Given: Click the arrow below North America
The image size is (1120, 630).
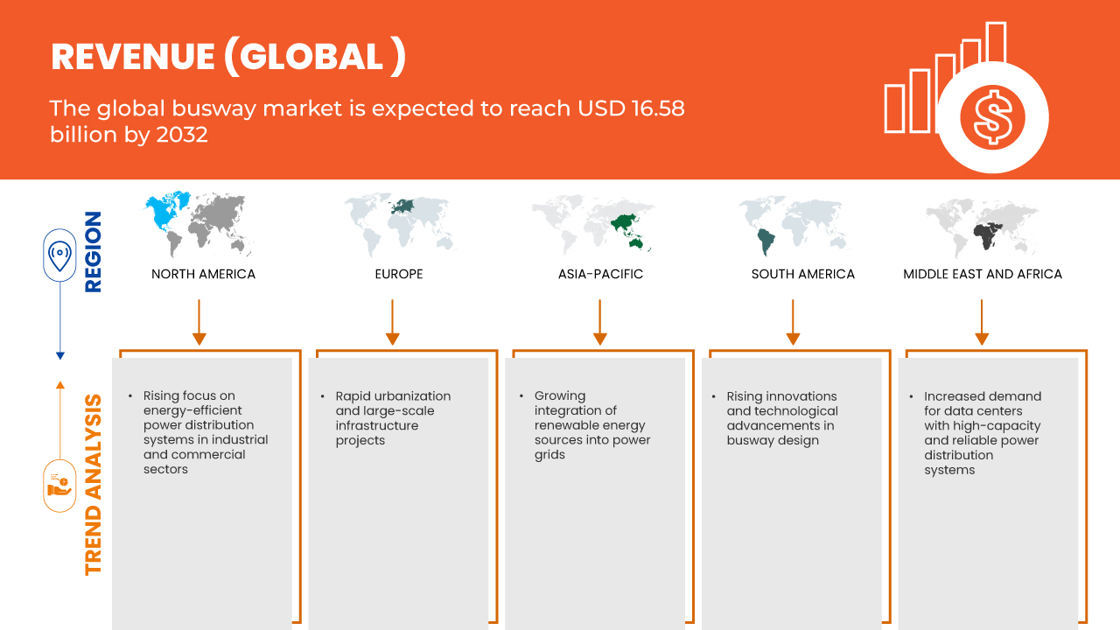Looking at the screenshot, I should tap(199, 322).
